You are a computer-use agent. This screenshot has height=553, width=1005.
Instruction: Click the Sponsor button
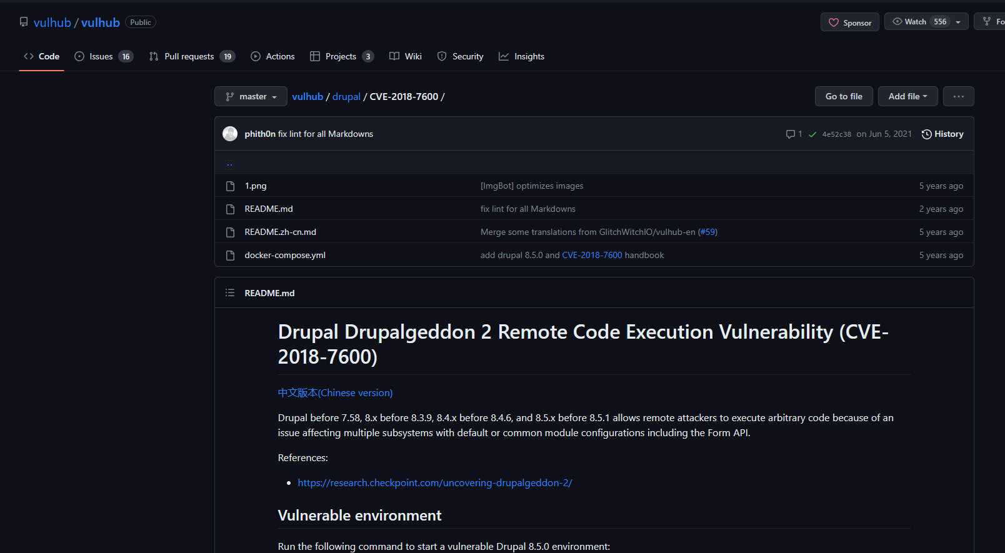850,22
